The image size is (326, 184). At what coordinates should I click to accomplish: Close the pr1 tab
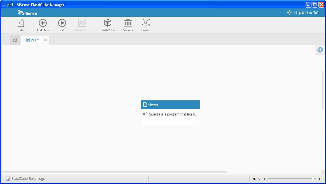click(45, 40)
